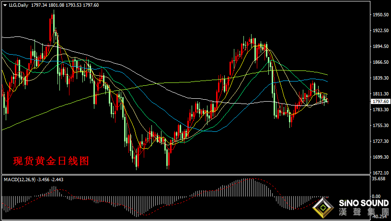The width and height of the screenshot is (391, 221).
Task: Click the Sino Sound diamond logo icon
Action: tap(323, 208)
